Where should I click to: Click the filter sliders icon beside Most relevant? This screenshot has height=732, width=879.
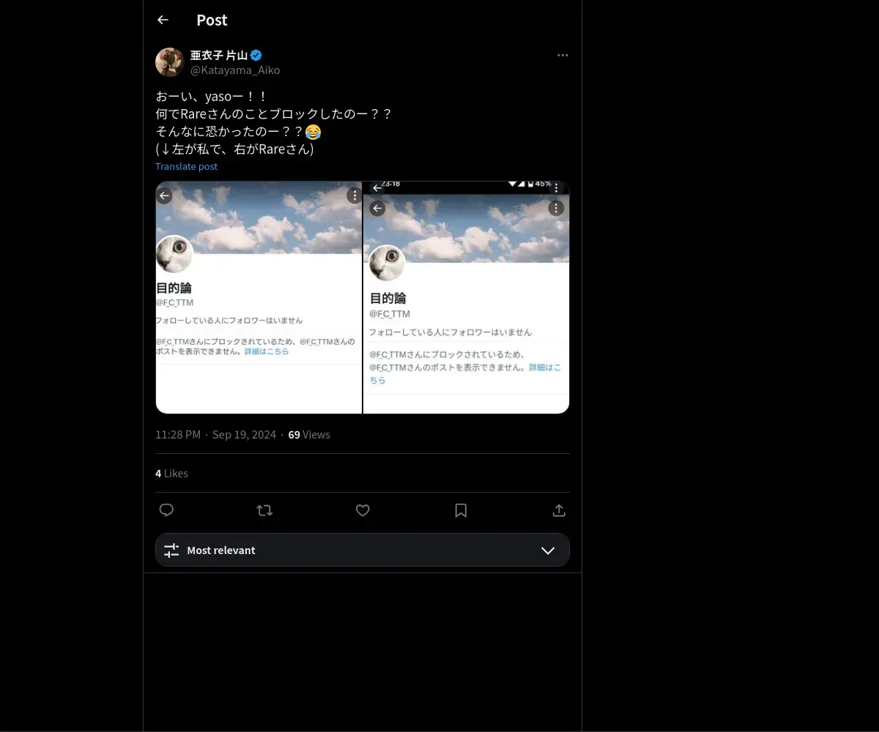pos(171,550)
